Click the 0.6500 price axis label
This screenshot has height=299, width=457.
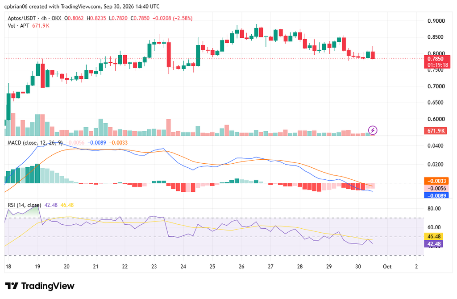(436, 103)
